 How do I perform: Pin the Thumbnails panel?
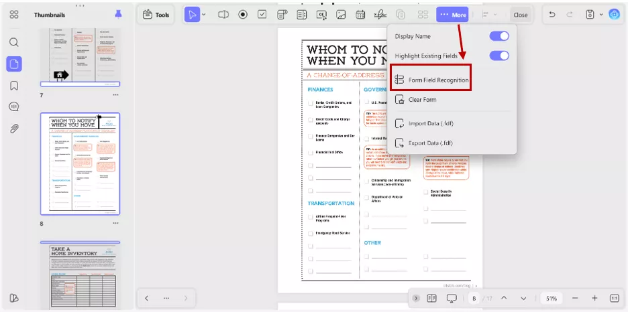[x=118, y=14]
